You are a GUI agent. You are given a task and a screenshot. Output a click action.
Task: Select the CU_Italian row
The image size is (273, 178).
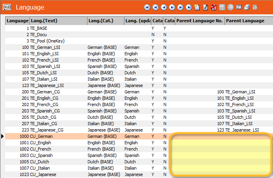pos(139,168)
